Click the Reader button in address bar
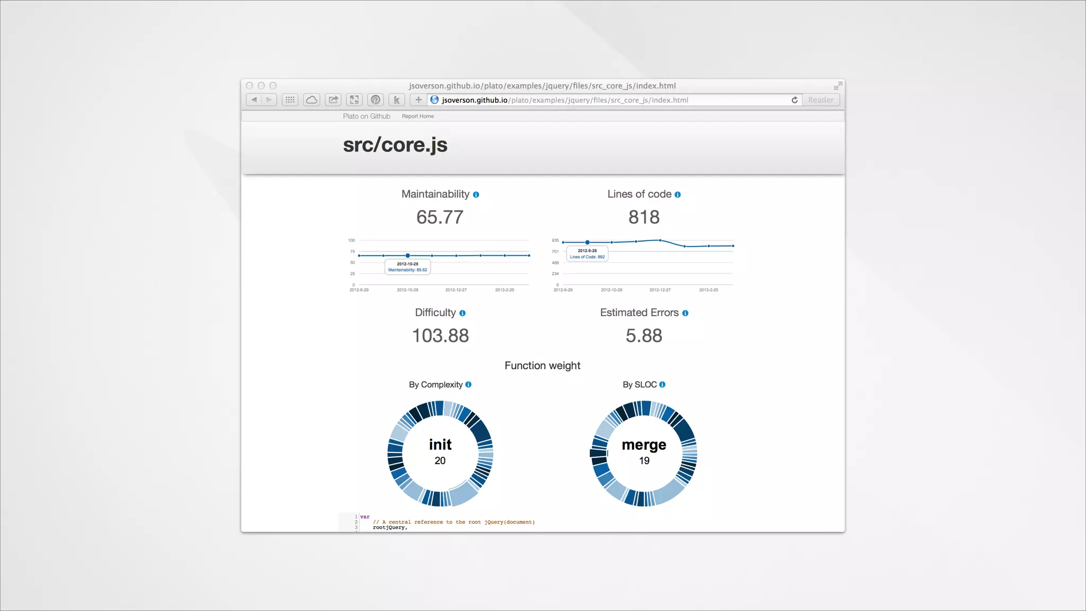This screenshot has width=1086, height=611. coord(820,100)
